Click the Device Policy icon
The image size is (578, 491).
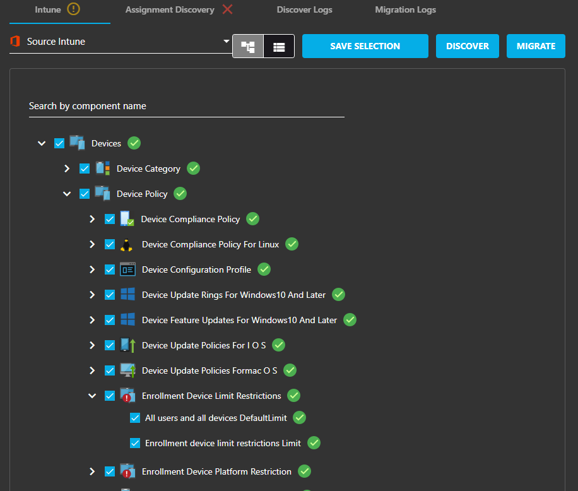tap(102, 194)
